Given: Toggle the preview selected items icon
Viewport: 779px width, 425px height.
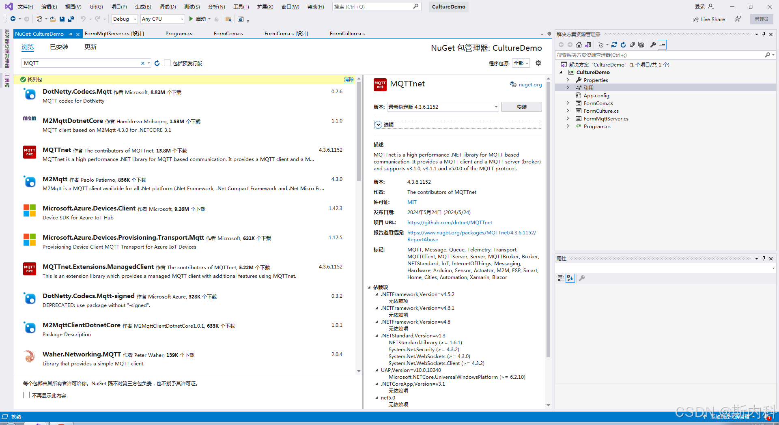Looking at the screenshot, I should coord(663,45).
